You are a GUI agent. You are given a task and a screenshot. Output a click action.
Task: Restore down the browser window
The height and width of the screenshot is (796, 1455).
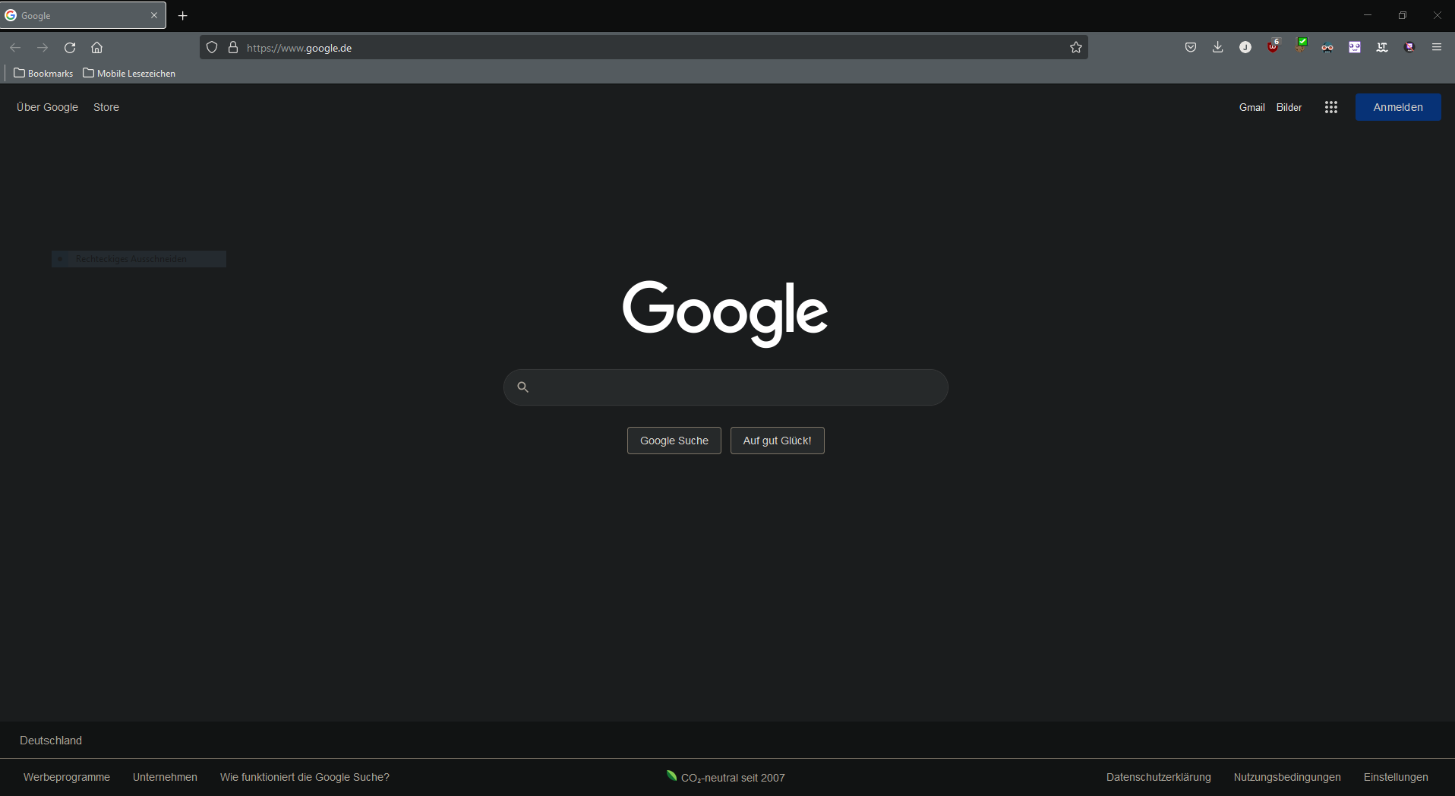pos(1403,15)
